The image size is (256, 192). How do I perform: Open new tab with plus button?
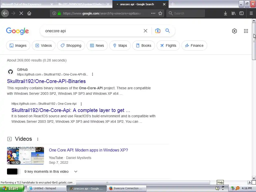click(x=172, y=4)
